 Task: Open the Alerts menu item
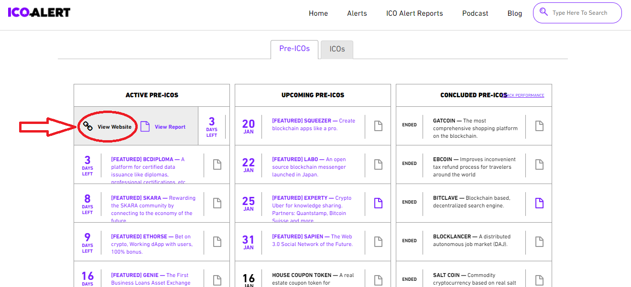point(357,13)
